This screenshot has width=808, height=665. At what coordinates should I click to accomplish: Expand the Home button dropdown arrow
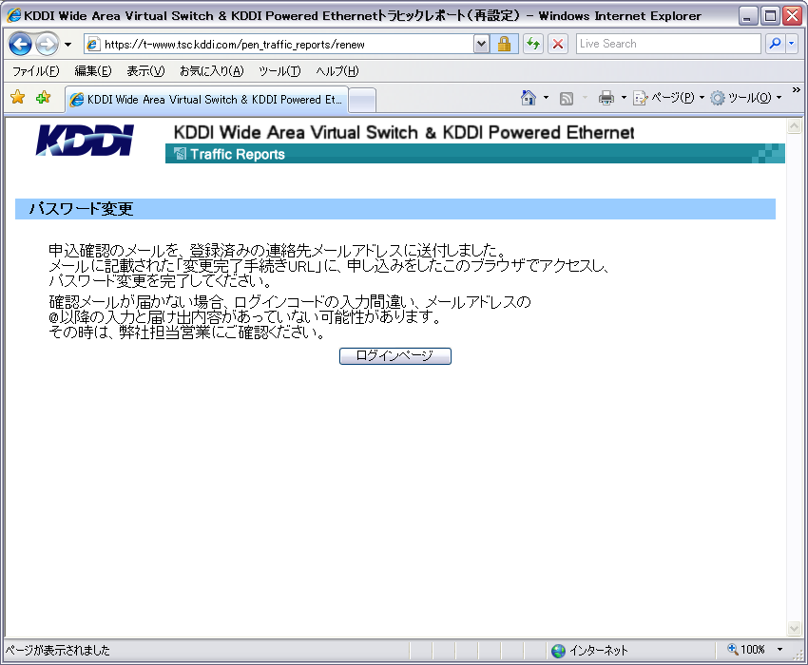pos(546,97)
